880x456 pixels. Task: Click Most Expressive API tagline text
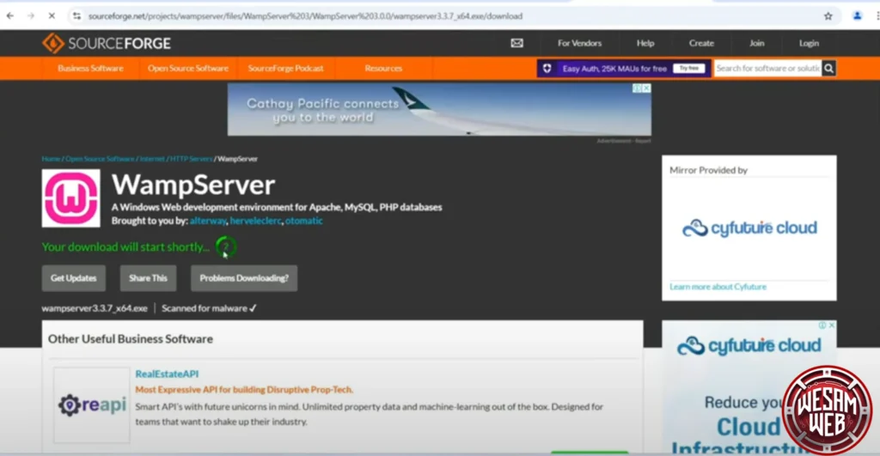pyautogui.click(x=244, y=389)
